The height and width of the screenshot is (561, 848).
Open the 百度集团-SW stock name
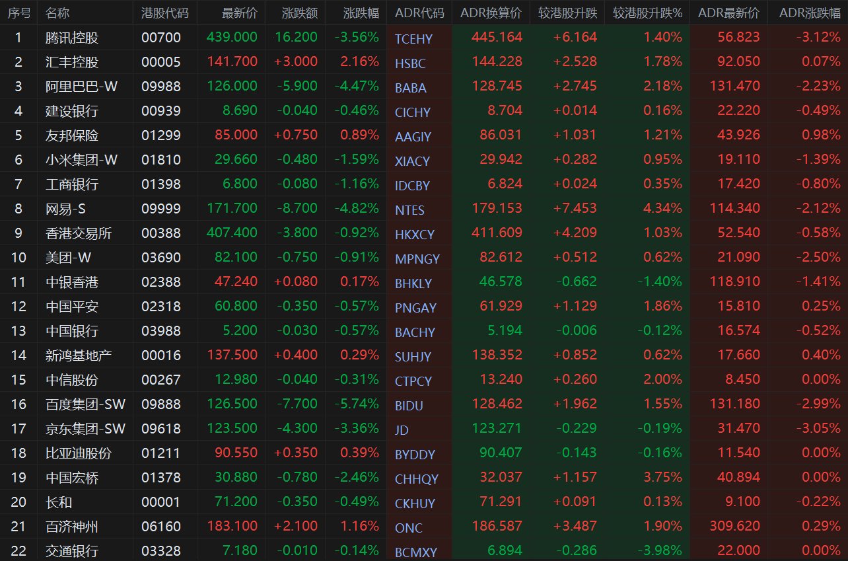click(x=86, y=404)
